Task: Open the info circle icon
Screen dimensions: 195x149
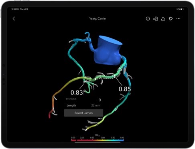Action: click(148, 19)
